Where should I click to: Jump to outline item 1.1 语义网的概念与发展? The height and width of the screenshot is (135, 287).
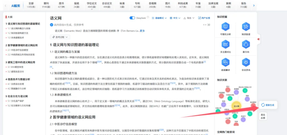tap(19, 28)
